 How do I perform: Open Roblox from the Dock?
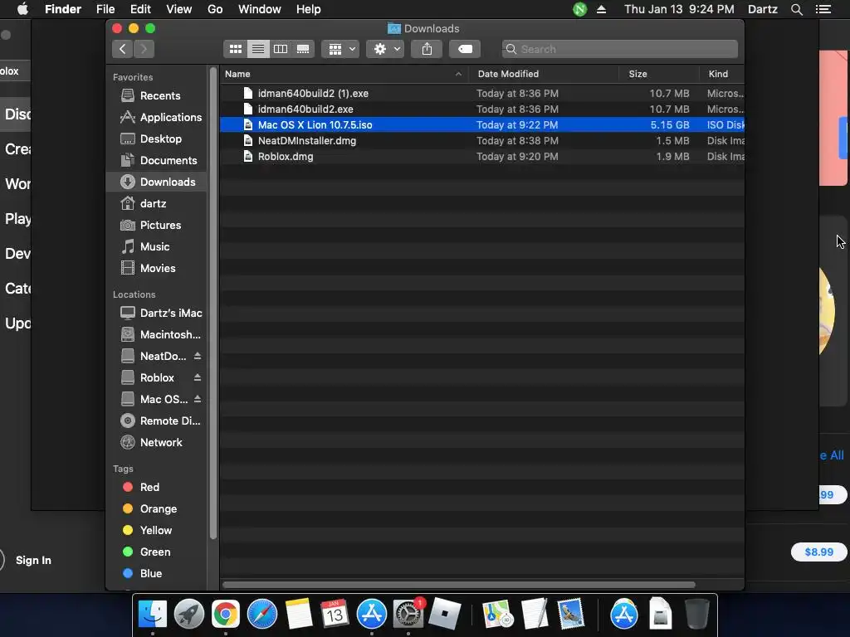tap(445, 615)
